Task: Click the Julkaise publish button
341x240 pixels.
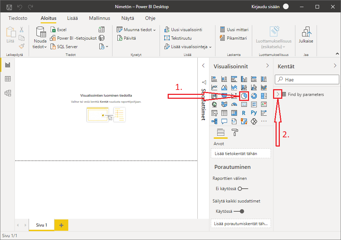Action: click(x=306, y=35)
